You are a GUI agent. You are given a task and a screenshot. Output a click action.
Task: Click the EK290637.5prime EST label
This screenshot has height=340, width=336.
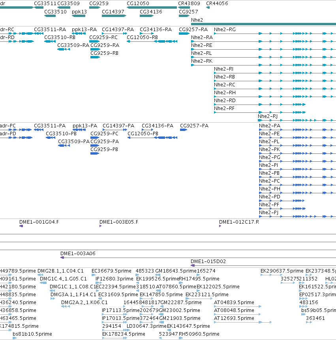tap(282, 271)
